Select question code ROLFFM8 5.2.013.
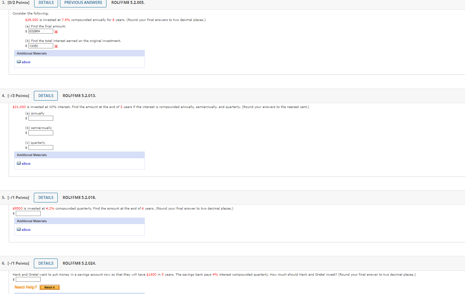The image size is (465, 294). (x=79, y=96)
